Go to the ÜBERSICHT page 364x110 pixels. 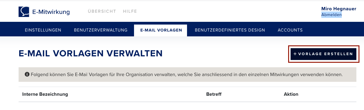(102, 11)
